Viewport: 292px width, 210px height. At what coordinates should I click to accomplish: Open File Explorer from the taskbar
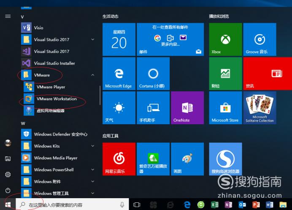tap(283, 205)
